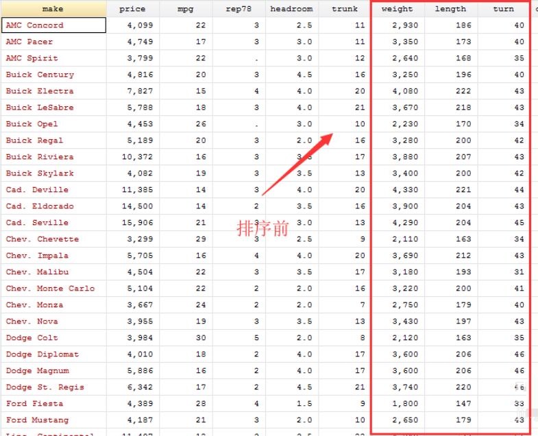Select the length column header
The width and height of the screenshot is (538, 436).
coord(450,9)
